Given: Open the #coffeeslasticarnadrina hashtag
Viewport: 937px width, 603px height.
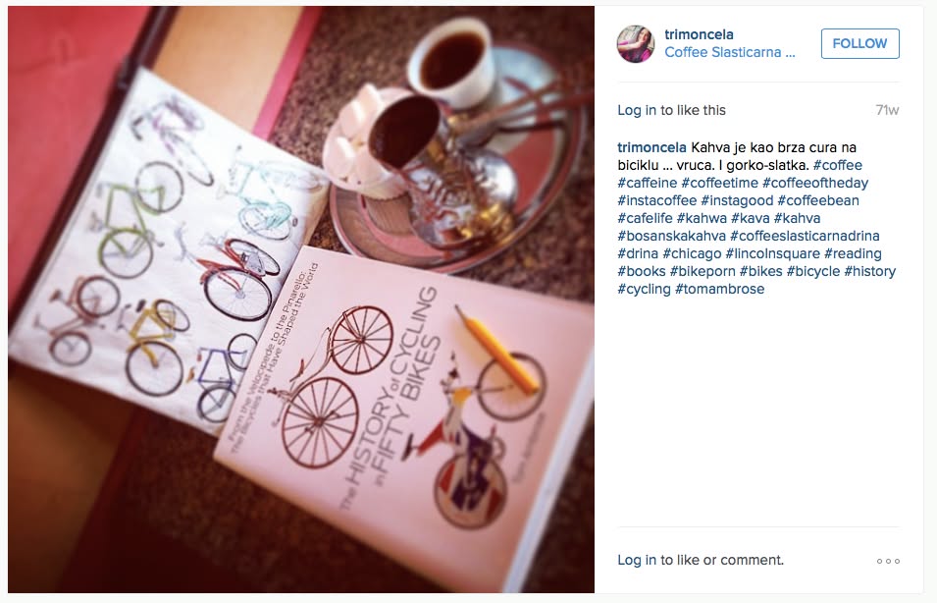Looking at the screenshot, I should click(805, 236).
